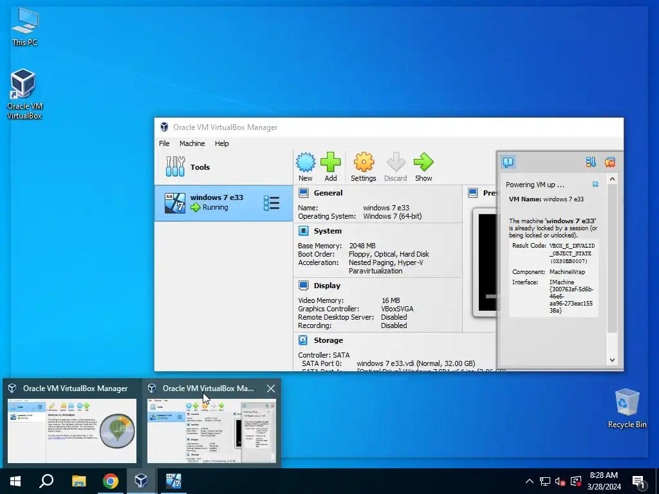Screen dimensions: 659x494
Task: Click the notification panel's top-right orange icon
Action: 610,161
